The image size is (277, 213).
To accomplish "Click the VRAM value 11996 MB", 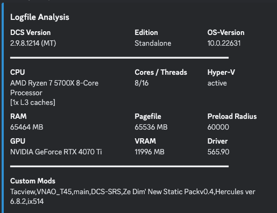I will (150, 152).
